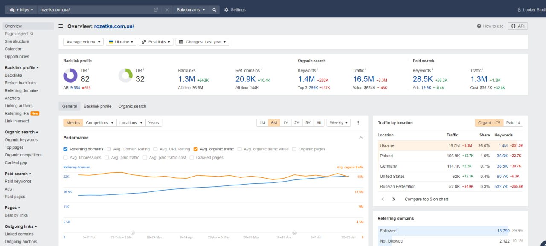Switch to the Backlink profile tab
Screen dimensions: 546x246
tap(97, 106)
